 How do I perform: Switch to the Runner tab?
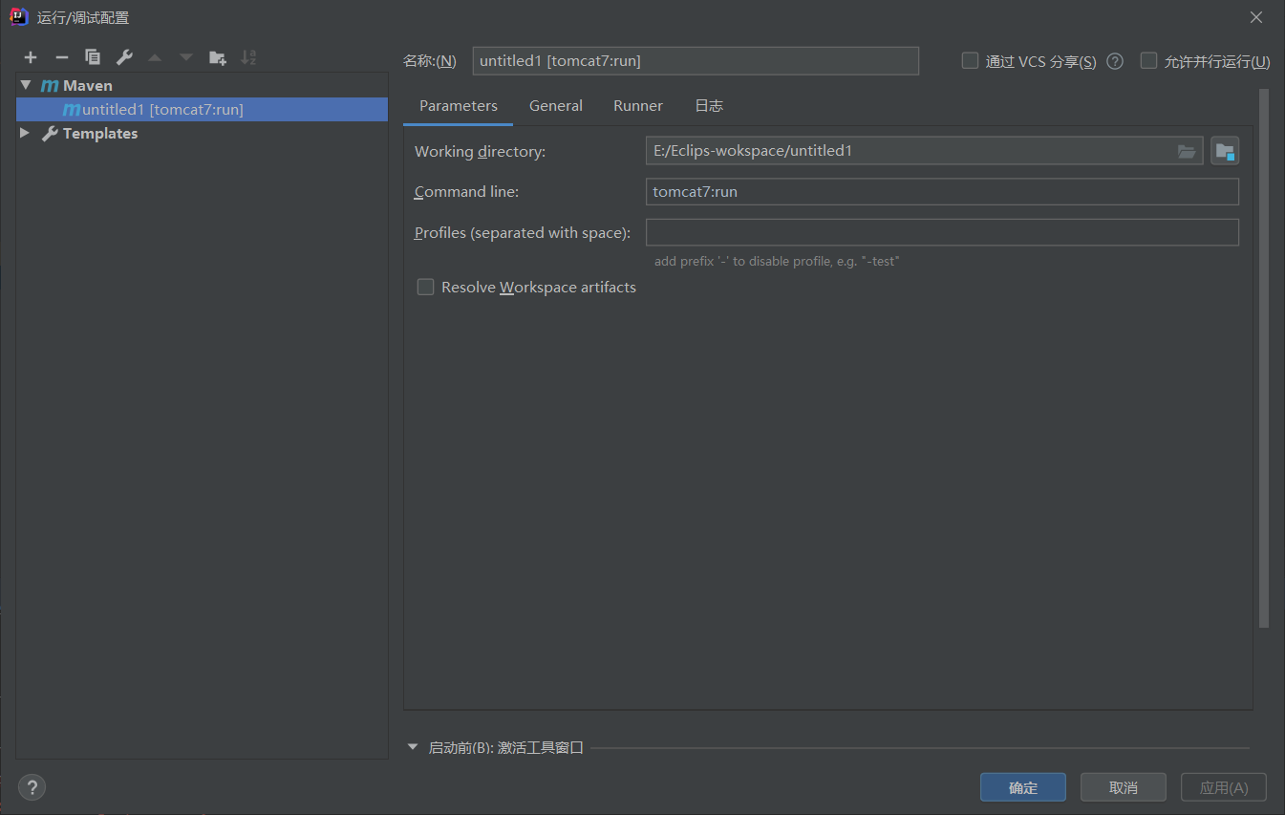(638, 106)
